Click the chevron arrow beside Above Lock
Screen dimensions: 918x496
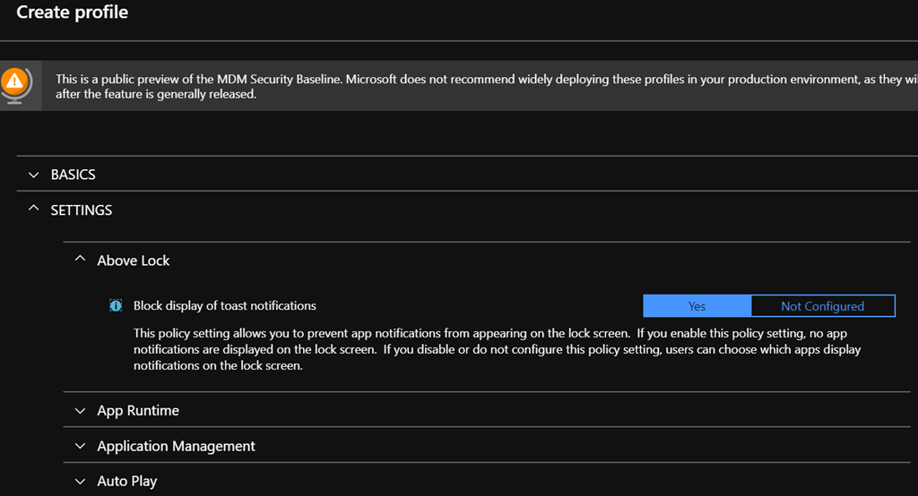[x=80, y=261]
